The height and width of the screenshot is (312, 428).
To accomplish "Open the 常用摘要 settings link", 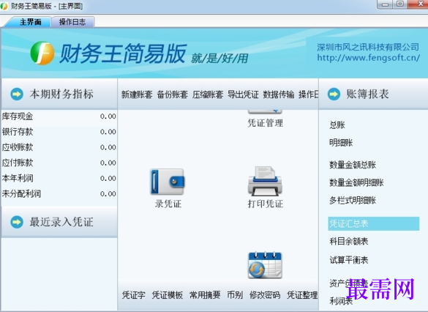I will (205, 295).
